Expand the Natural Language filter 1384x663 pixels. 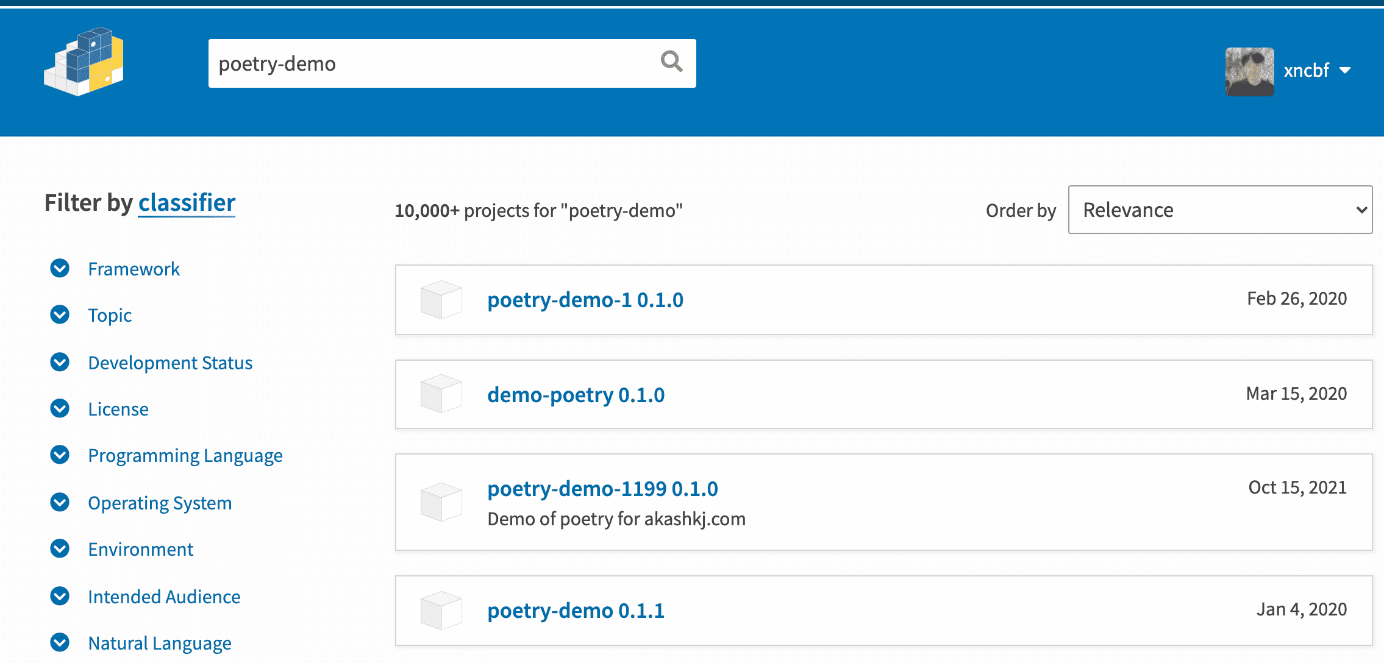159,643
